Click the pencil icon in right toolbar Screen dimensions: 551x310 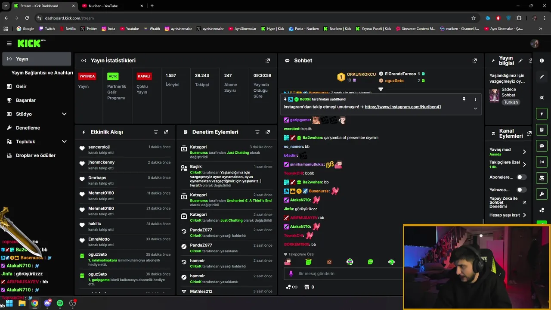coord(542,77)
